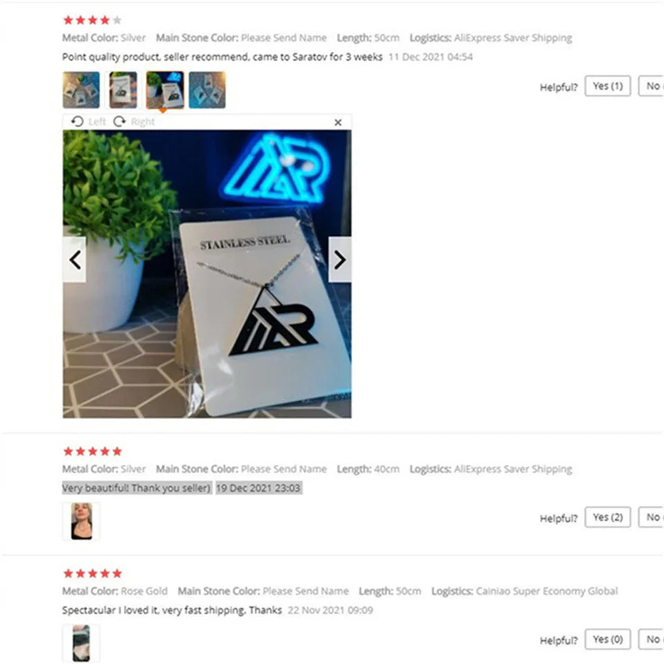664x664 pixels.
Task: Click No on the Very beautiful review
Action: point(652,517)
